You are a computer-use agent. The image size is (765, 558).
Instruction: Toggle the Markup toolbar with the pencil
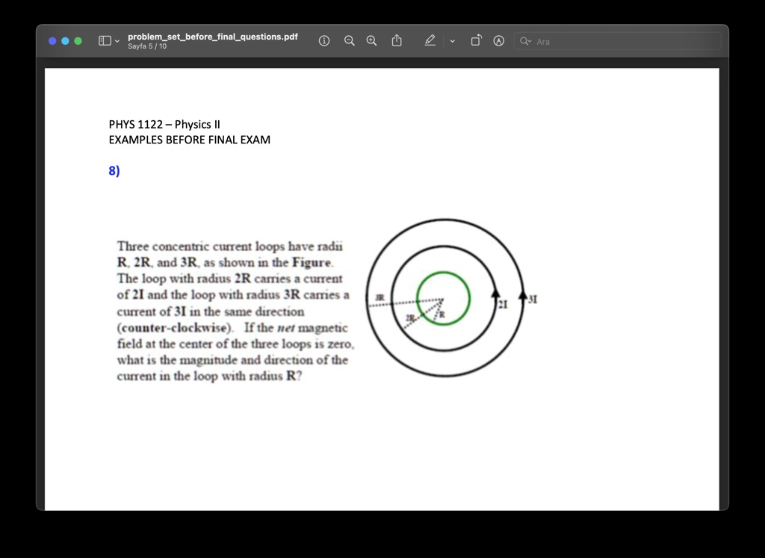click(430, 40)
